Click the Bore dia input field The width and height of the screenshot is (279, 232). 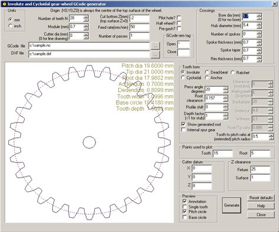pyautogui.click(x=250, y=16)
